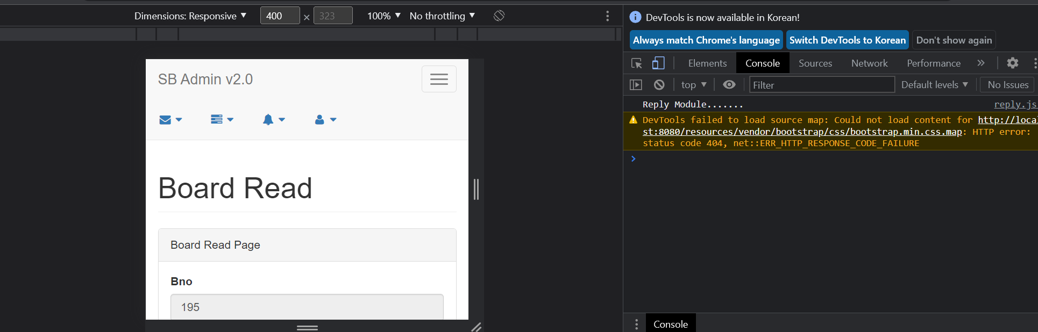The image size is (1038, 332).
Task: Click the console prompt arrow
Action: (x=634, y=158)
